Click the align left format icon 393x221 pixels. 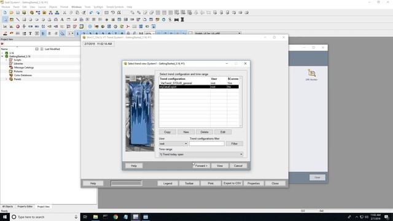43,33
